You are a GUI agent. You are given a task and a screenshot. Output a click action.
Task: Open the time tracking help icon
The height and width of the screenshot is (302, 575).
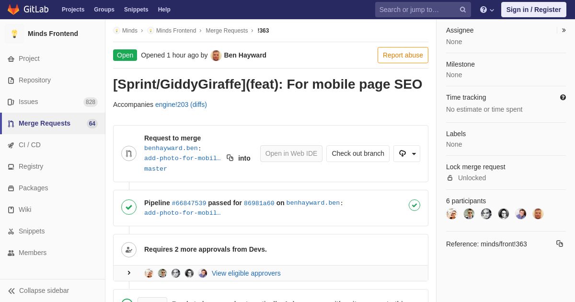coord(563,97)
